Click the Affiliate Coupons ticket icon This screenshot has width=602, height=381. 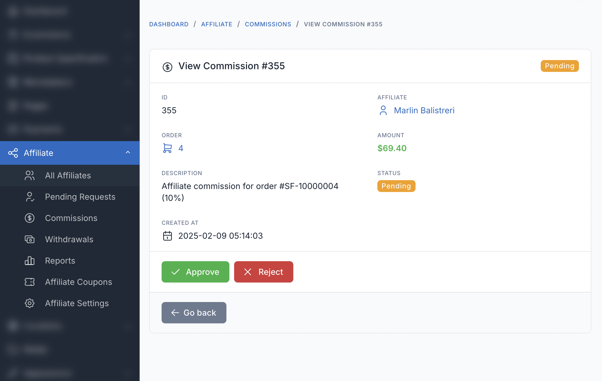pos(29,282)
